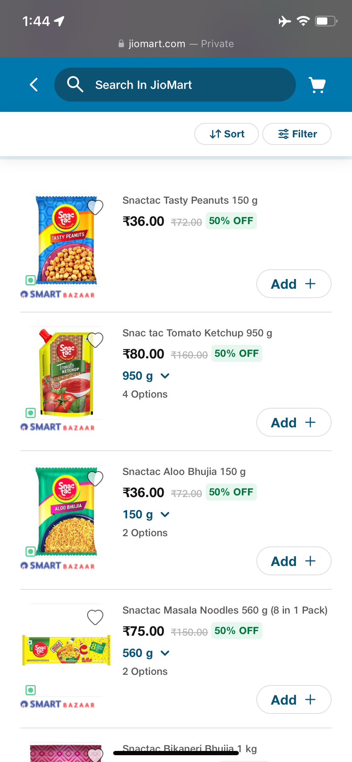Add Snactac Aloo Bhujia to cart
This screenshot has height=762, width=352.
tap(294, 561)
